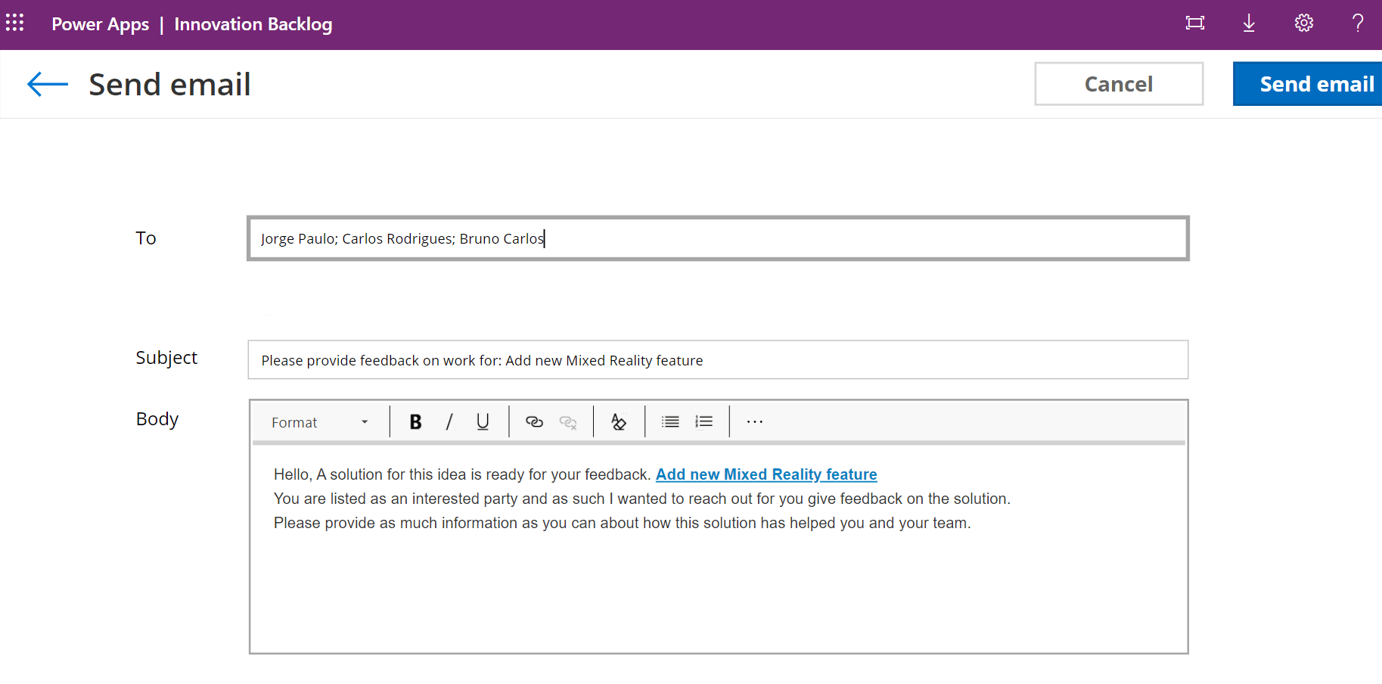Open the Add new Mixed Reality feature link
Image resolution: width=1382 pixels, height=684 pixels.
coord(766,474)
